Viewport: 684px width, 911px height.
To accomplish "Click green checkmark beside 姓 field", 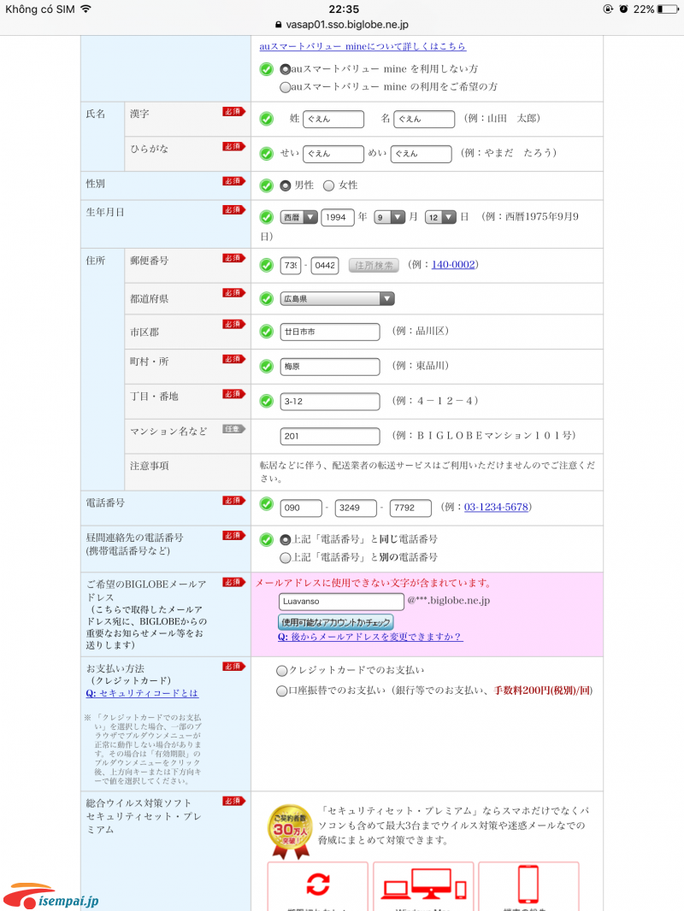I will 266,119.
